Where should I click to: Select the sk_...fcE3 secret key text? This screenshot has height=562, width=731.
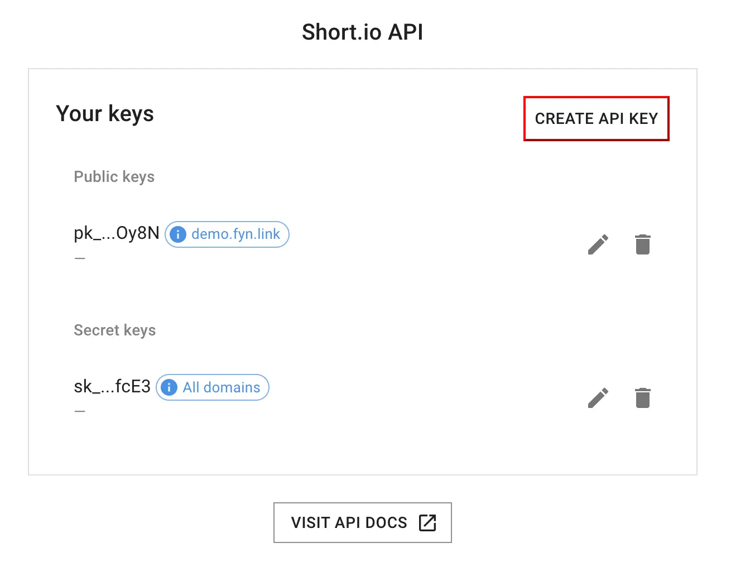tap(112, 386)
